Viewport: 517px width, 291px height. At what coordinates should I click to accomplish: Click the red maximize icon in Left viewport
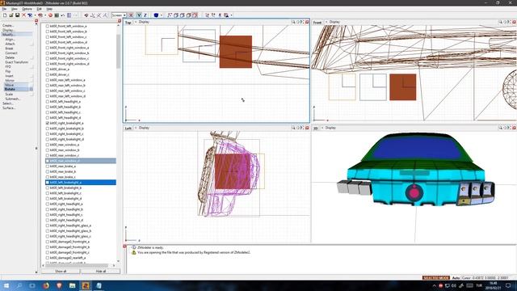(307, 128)
